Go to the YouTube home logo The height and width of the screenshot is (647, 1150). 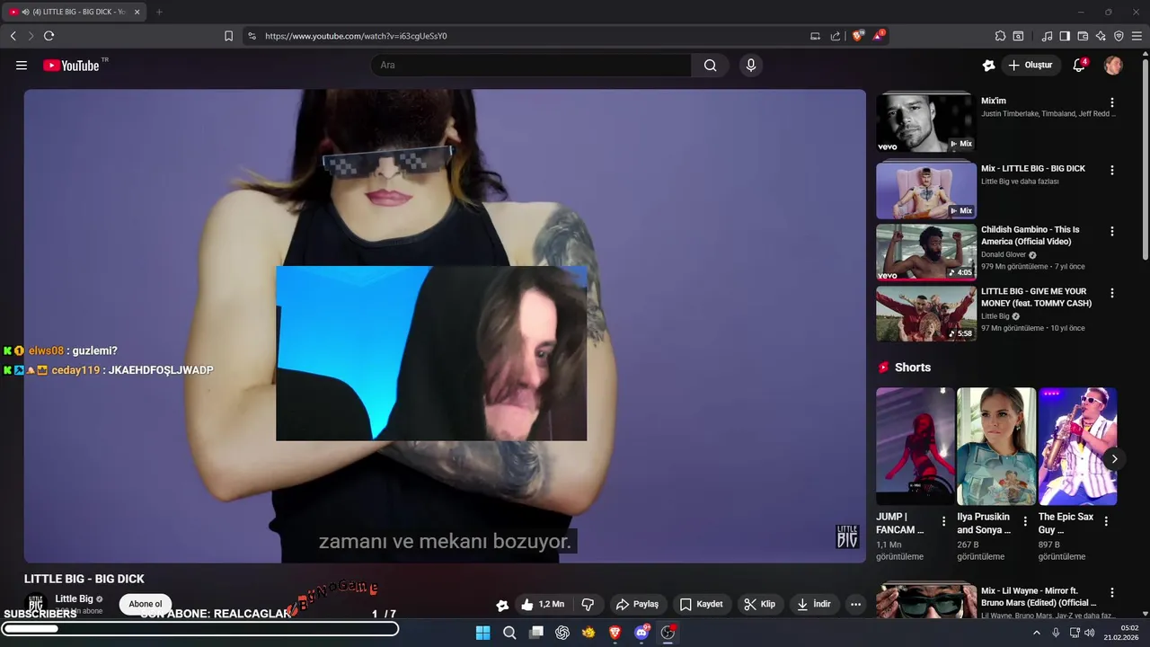click(x=71, y=66)
